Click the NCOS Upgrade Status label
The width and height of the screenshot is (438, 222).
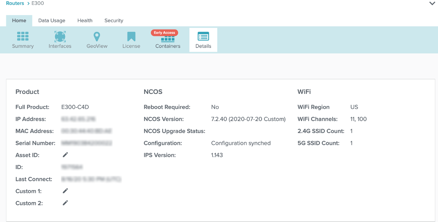[174, 131]
